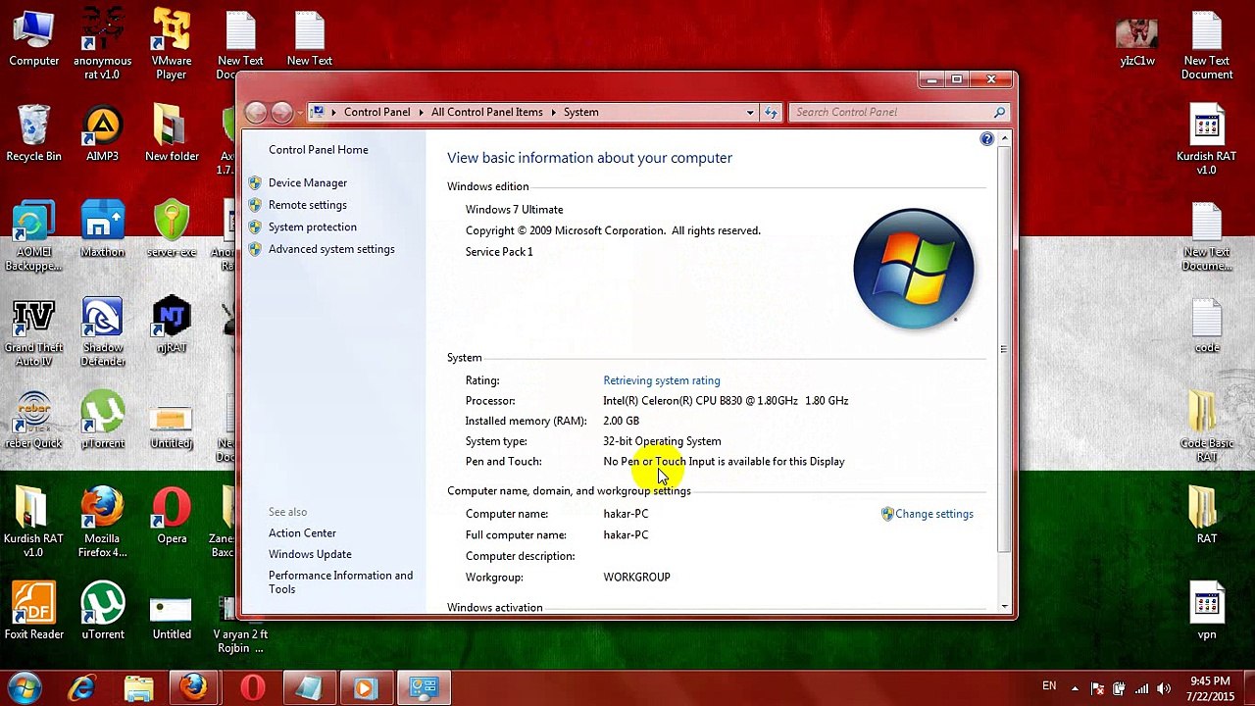The height and width of the screenshot is (706, 1255).
Task: Select System in the breadcrumb
Action: point(580,113)
